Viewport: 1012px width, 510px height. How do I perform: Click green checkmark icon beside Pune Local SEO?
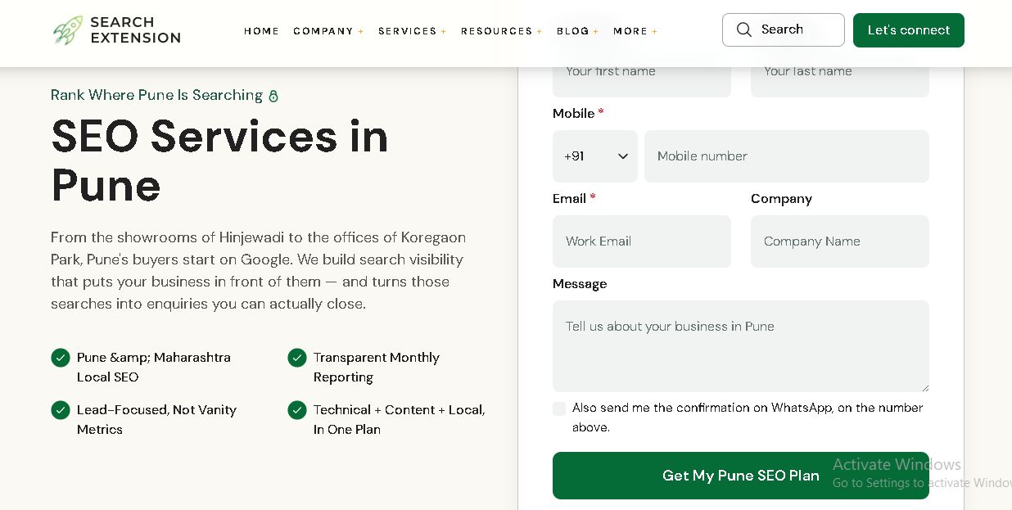[x=61, y=358]
